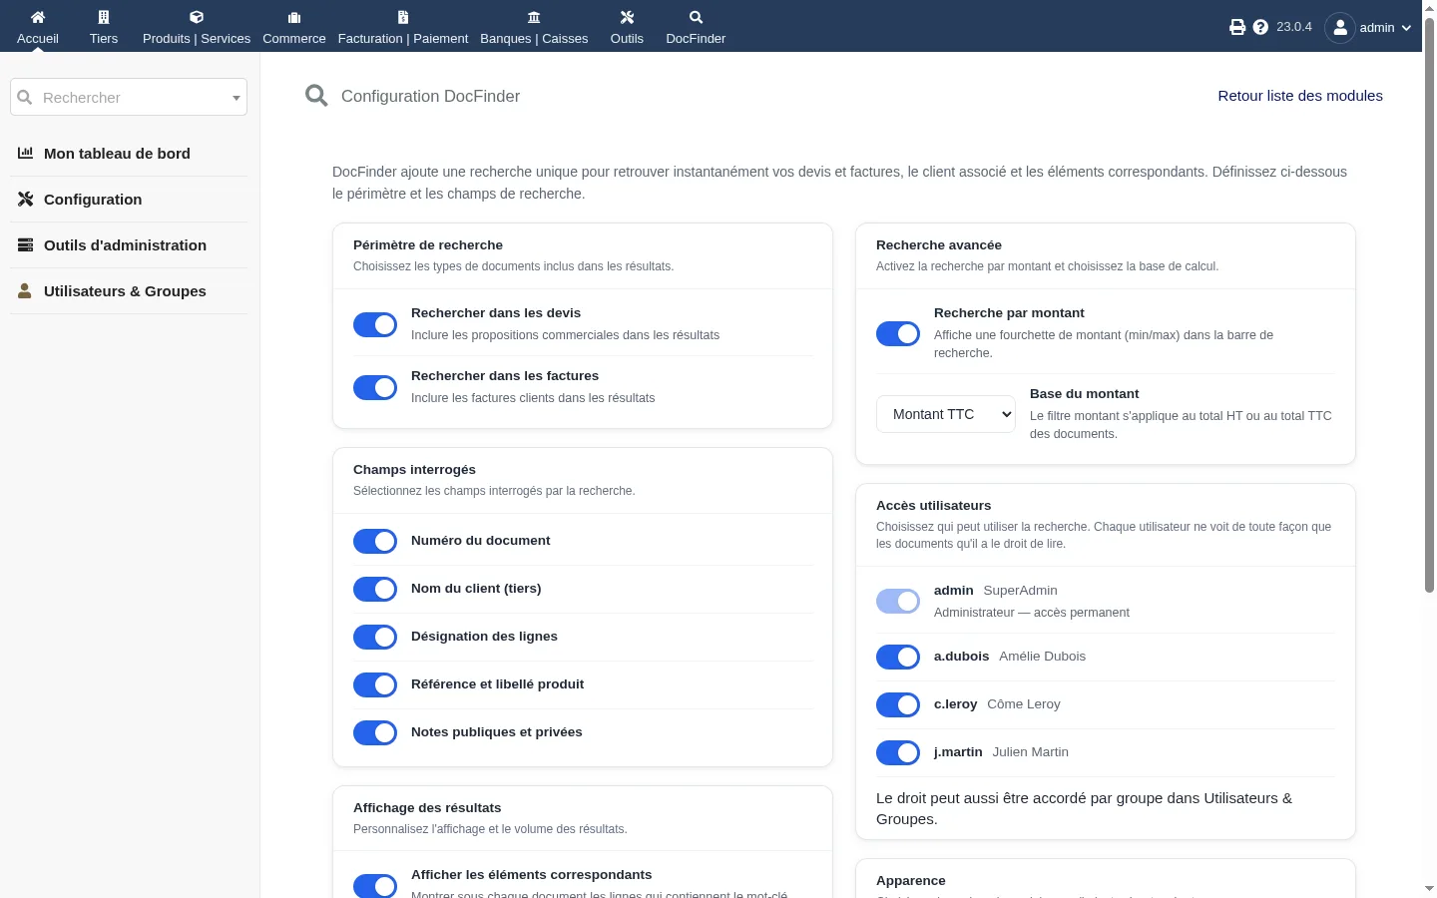Click the Rechercher search input field
The width and height of the screenshot is (1437, 898).
coord(129,97)
